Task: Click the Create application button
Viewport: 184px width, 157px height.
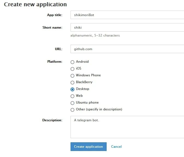Action: coord(89,147)
